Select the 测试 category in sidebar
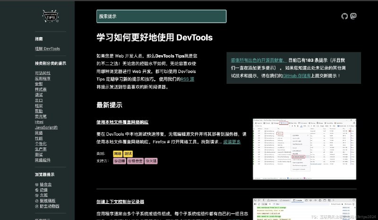This screenshot has width=378, height=220. 39,155
